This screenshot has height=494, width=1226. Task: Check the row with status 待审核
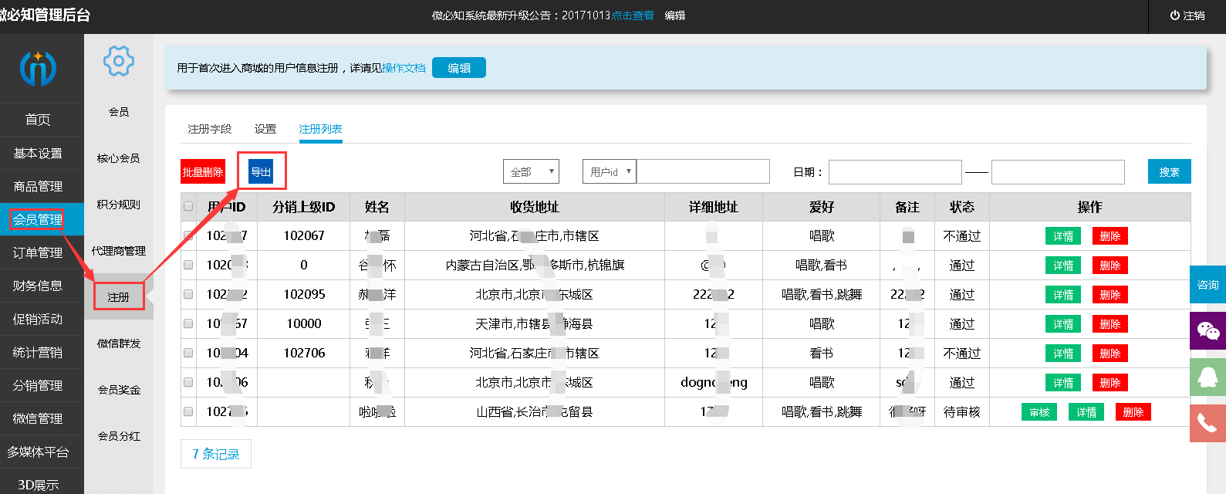click(x=188, y=411)
